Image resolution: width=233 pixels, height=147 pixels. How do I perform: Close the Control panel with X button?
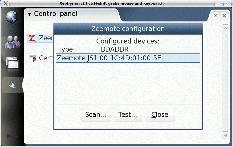click(x=224, y=15)
